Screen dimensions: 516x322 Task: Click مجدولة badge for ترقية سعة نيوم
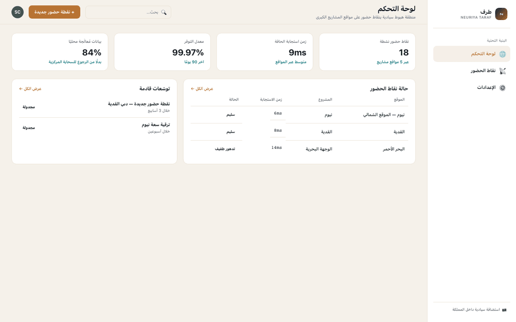[x=29, y=128]
